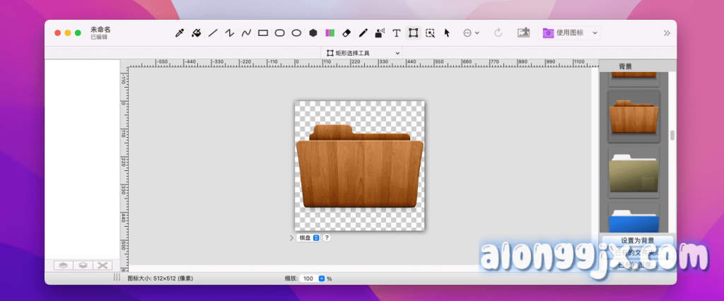Toggle the rectangular selection tool
This screenshot has width=724, height=301.
point(414,33)
